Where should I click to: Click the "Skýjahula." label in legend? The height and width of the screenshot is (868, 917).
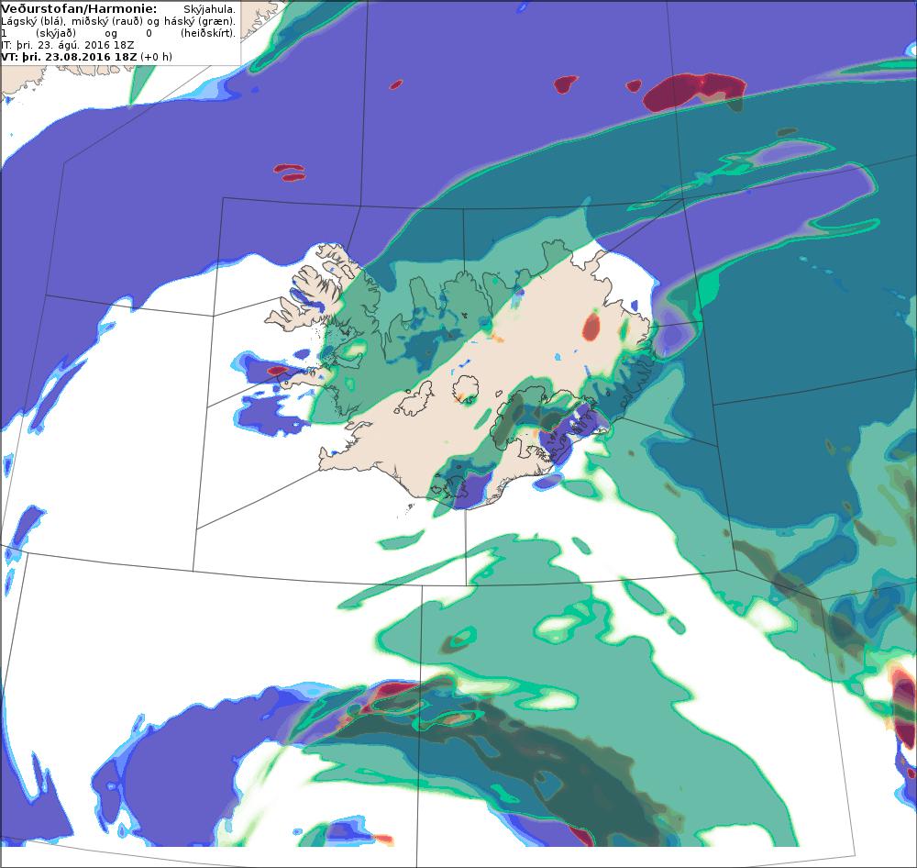(209, 9)
